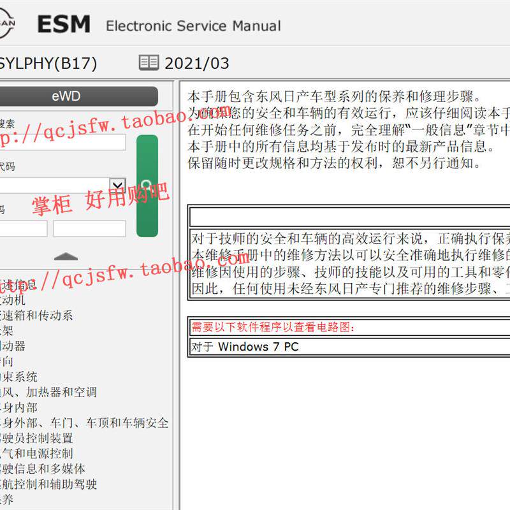Open the 身内部 body interior section
The width and height of the screenshot is (510, 510).
tap(18, 407)
